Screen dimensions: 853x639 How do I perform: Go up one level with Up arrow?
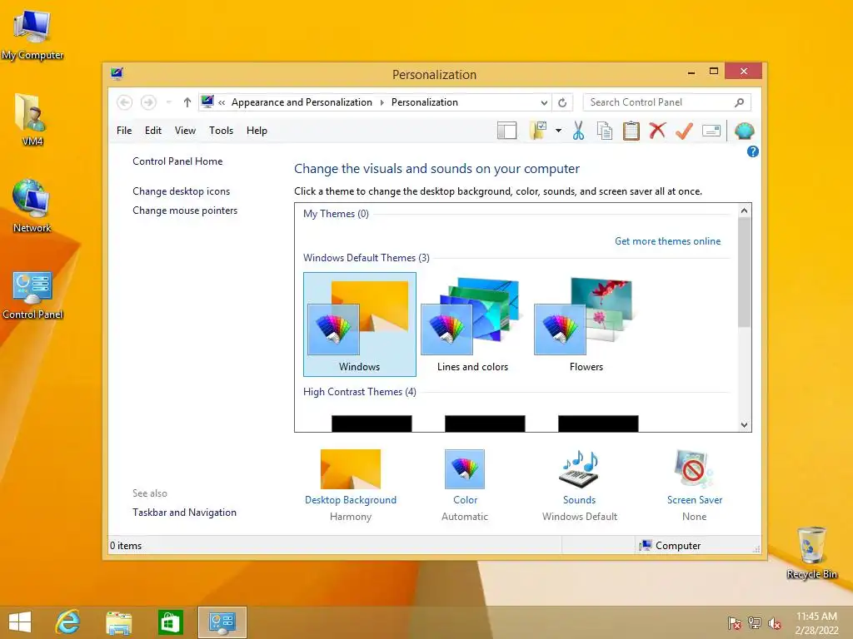[187, 102]
